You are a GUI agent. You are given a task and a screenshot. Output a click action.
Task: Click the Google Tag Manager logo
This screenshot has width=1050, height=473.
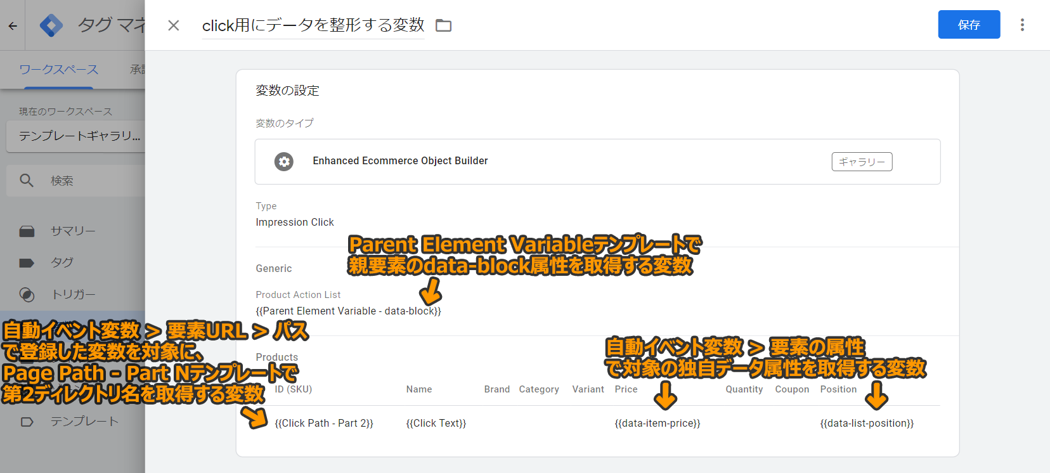[51, 25]
